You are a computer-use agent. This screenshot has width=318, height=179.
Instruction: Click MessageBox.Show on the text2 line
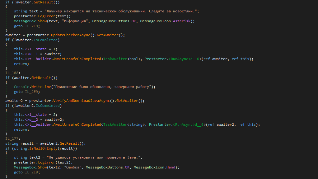tap(30, 167)
